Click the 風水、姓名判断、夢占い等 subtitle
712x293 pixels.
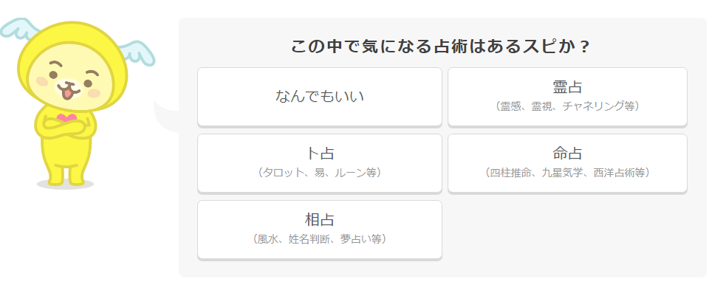[x=320, y=239]
